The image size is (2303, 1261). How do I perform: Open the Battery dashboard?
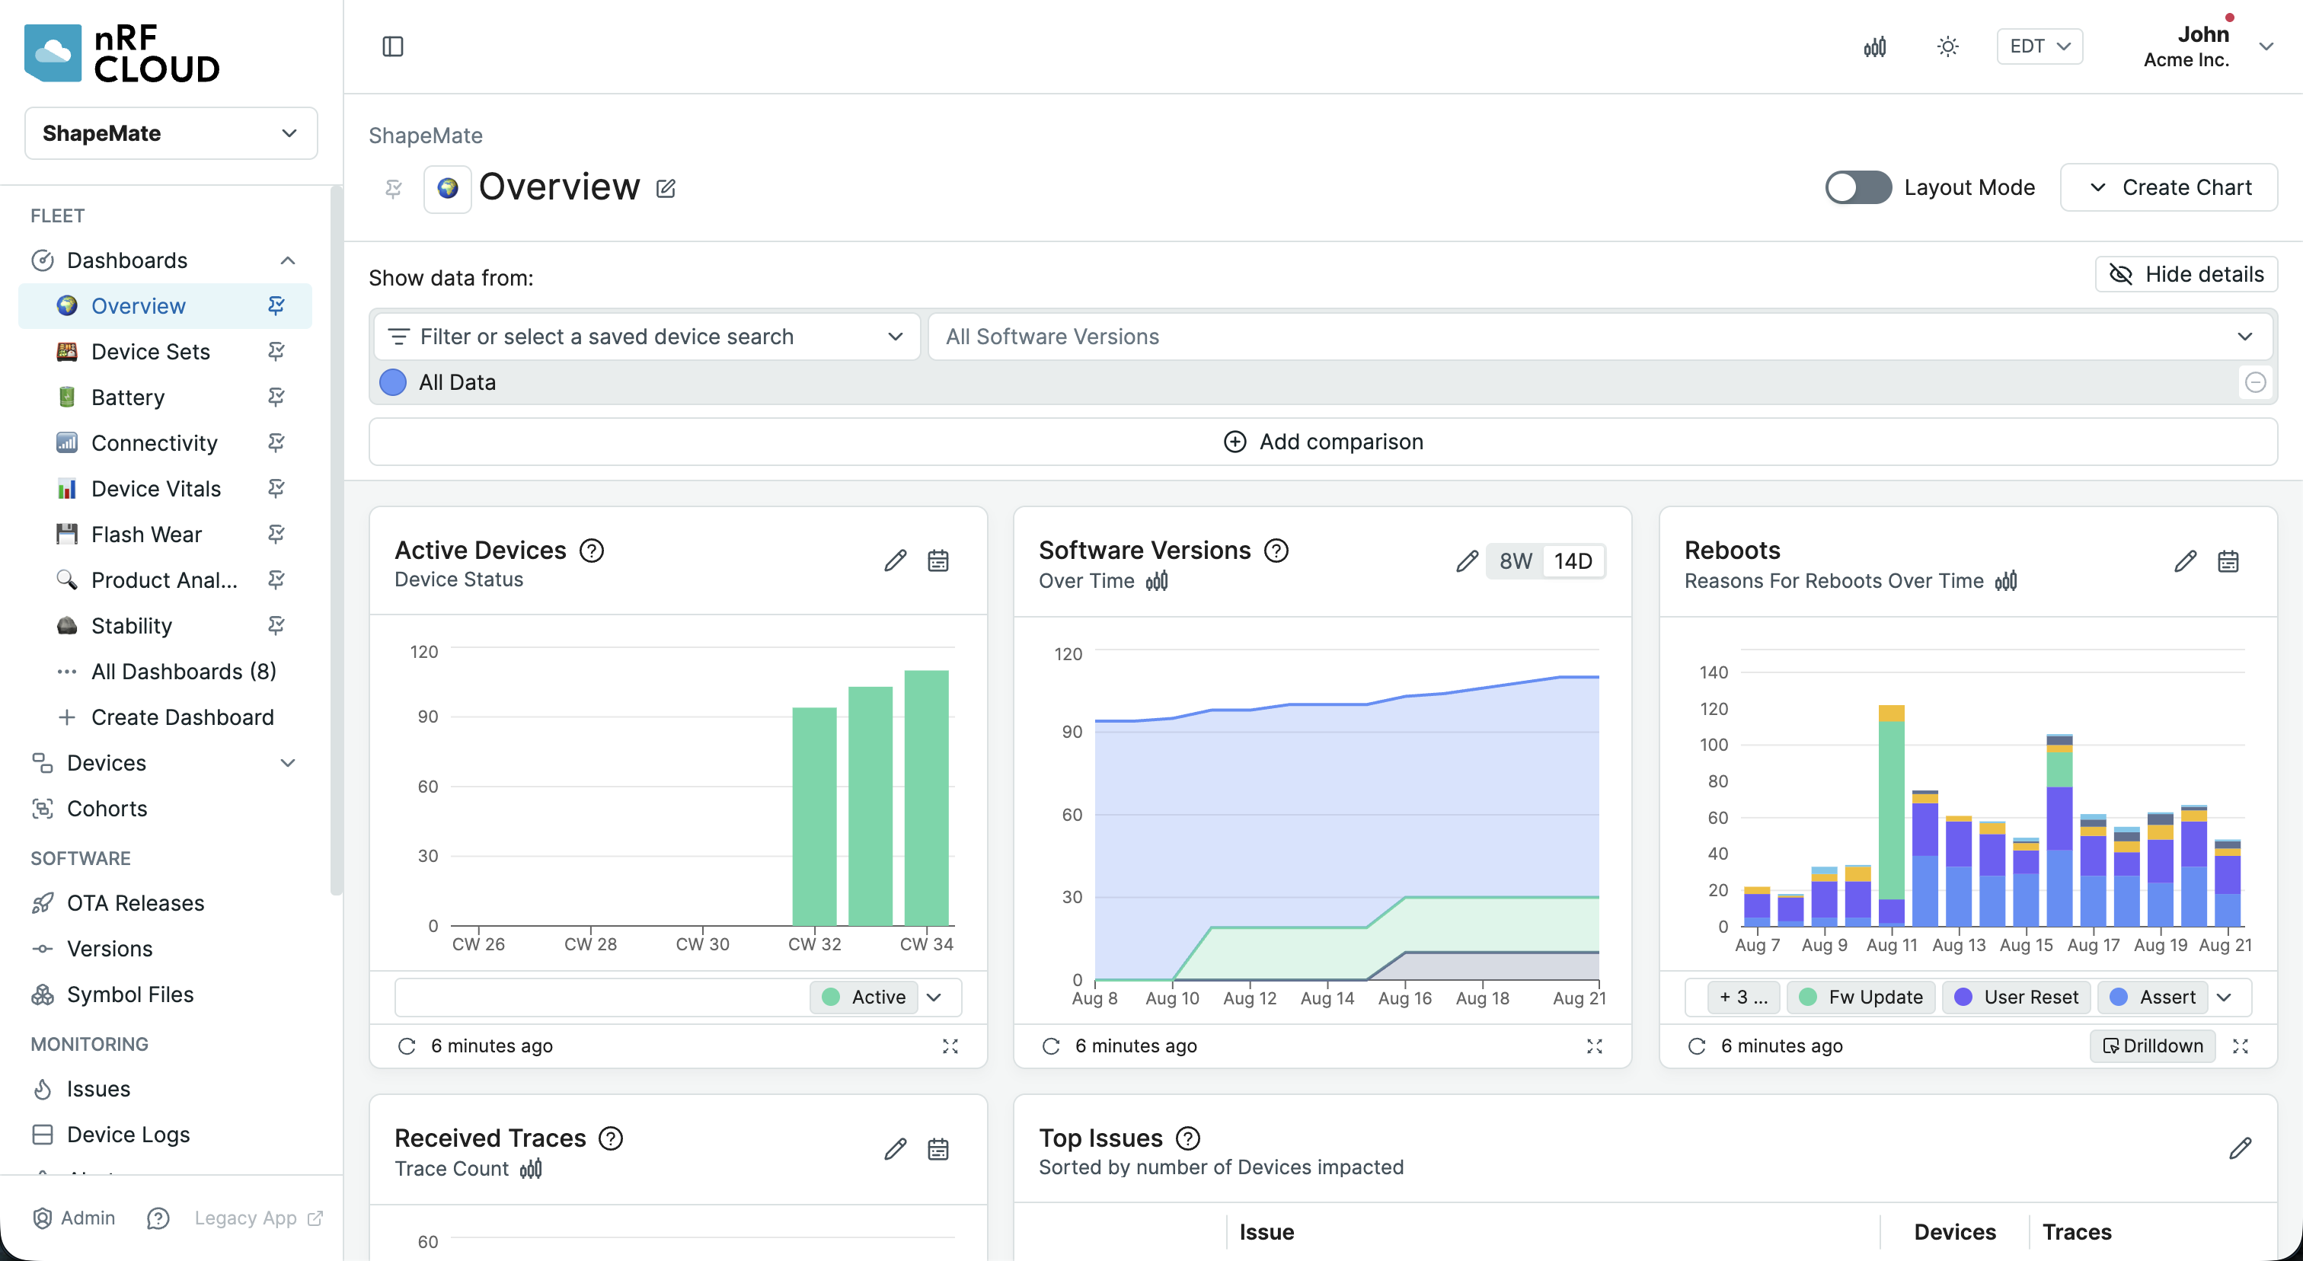[x=128, y=397]
